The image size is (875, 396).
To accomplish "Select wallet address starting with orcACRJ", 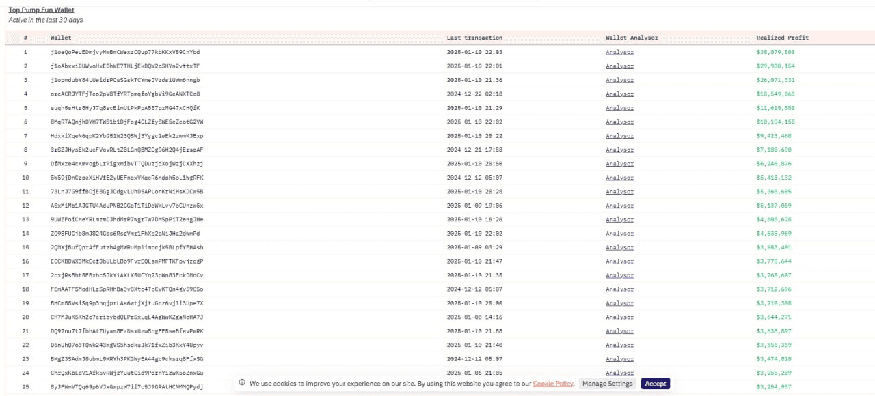I will pos(125,94).
